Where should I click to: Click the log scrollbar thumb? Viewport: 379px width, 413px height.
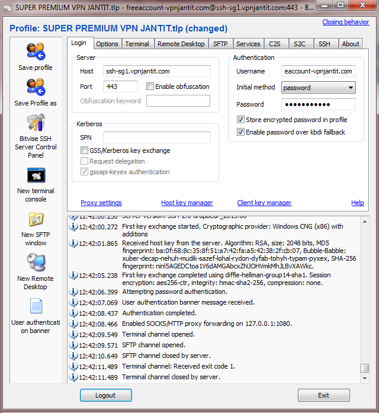pyautogui.click(x=365, y=368)
